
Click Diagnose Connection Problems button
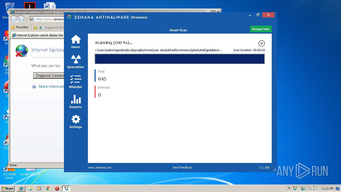point(49,75)
